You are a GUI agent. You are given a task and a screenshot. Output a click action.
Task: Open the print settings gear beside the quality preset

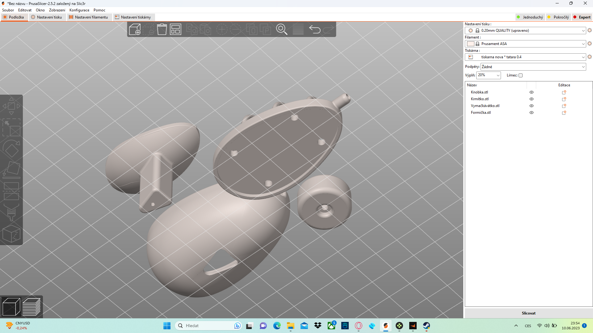coord(589,30)
